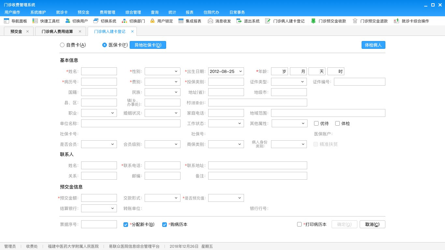Click the 退出系统 icon
The height and width of the screenshot is (250, 445).
coord(239,21)
